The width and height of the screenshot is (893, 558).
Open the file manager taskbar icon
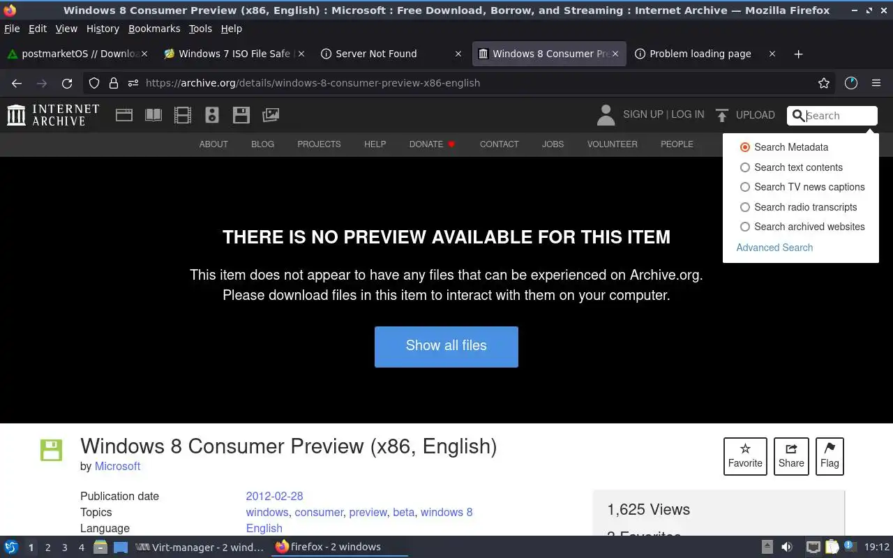(x=100, y=547)
